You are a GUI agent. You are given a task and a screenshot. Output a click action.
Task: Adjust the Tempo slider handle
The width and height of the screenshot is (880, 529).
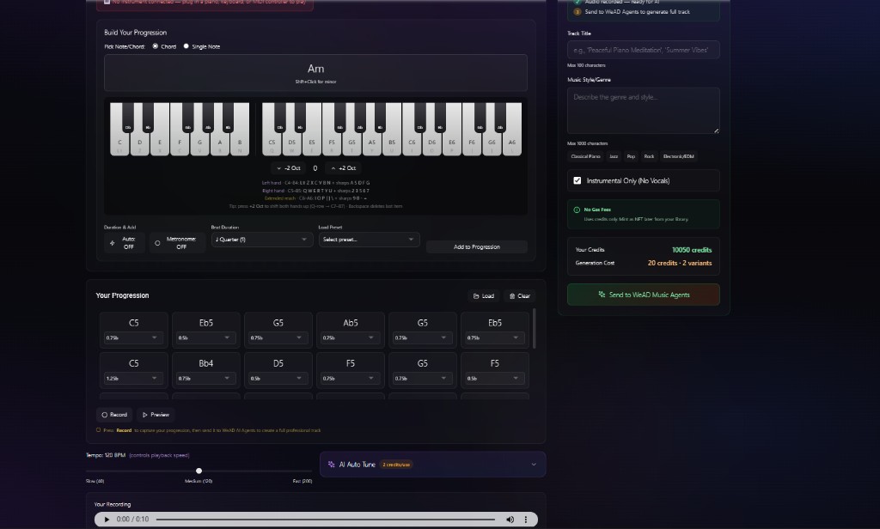pos(199,471)
